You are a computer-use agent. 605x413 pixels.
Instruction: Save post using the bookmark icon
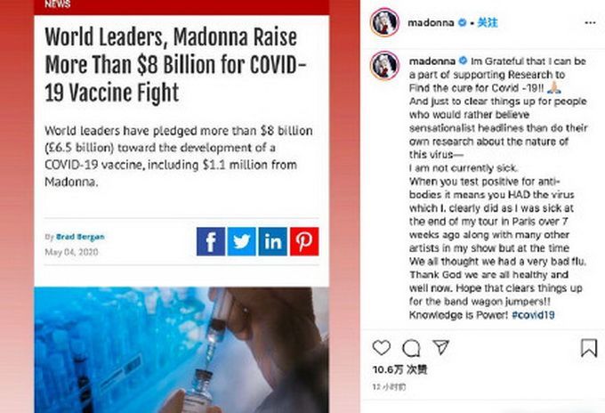coord(589,348)
